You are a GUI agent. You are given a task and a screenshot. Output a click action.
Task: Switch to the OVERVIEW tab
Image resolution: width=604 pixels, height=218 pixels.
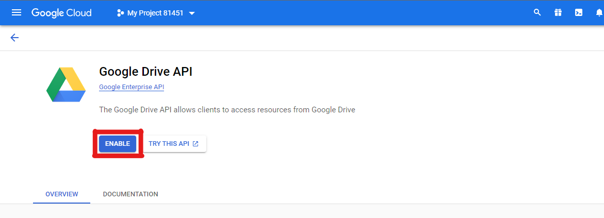click(x=61, y=194)
